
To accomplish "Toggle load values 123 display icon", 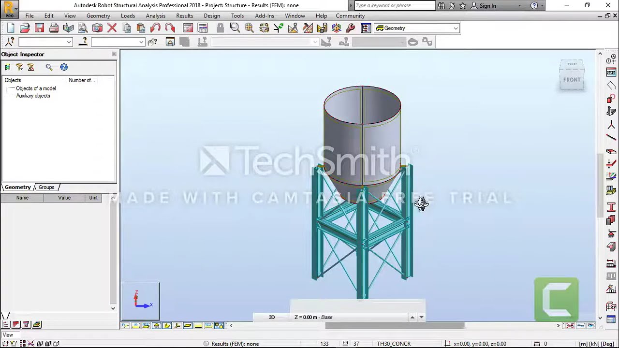I will coord(208,325).
